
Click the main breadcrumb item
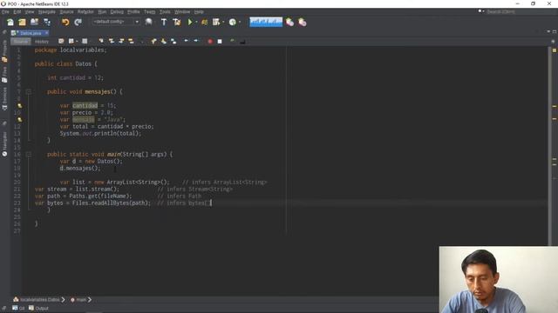(79, 300)
